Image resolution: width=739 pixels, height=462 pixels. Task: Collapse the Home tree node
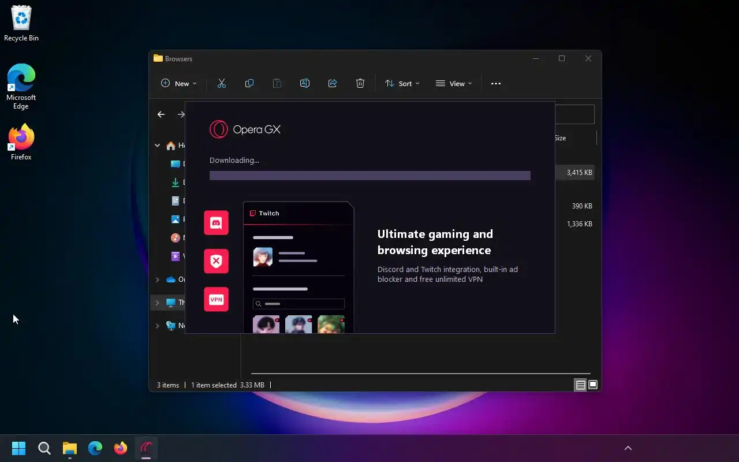pyautogui.click(x=157, y=146)
